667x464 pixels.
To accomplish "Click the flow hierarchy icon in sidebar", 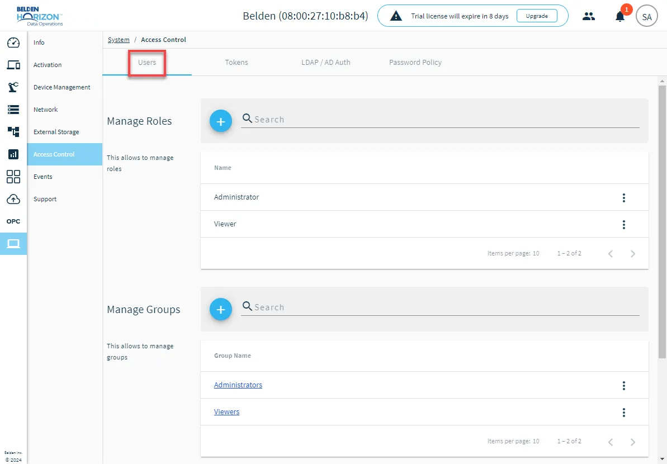I will (x=13, y=132).
